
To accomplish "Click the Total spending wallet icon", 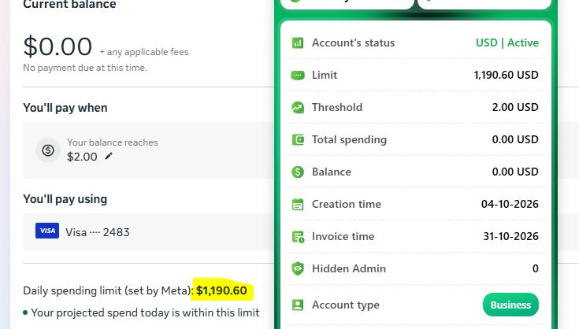I will pyautogui.click(x=298, y=140).
